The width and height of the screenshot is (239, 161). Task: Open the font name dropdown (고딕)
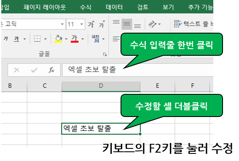click(x=62, y=24)
